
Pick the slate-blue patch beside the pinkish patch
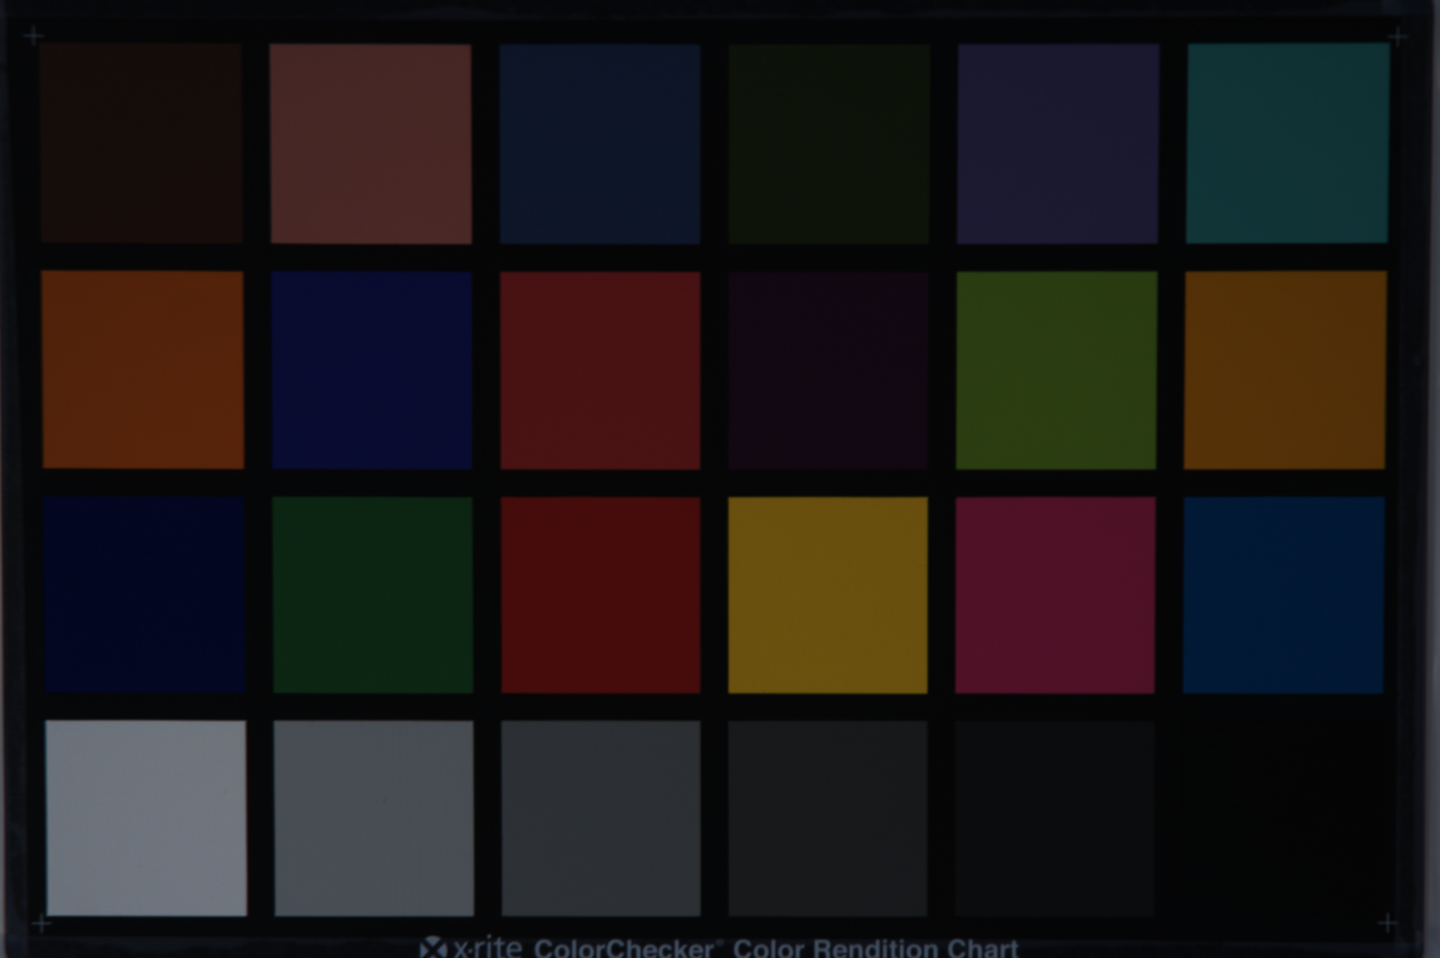(600, 143)
